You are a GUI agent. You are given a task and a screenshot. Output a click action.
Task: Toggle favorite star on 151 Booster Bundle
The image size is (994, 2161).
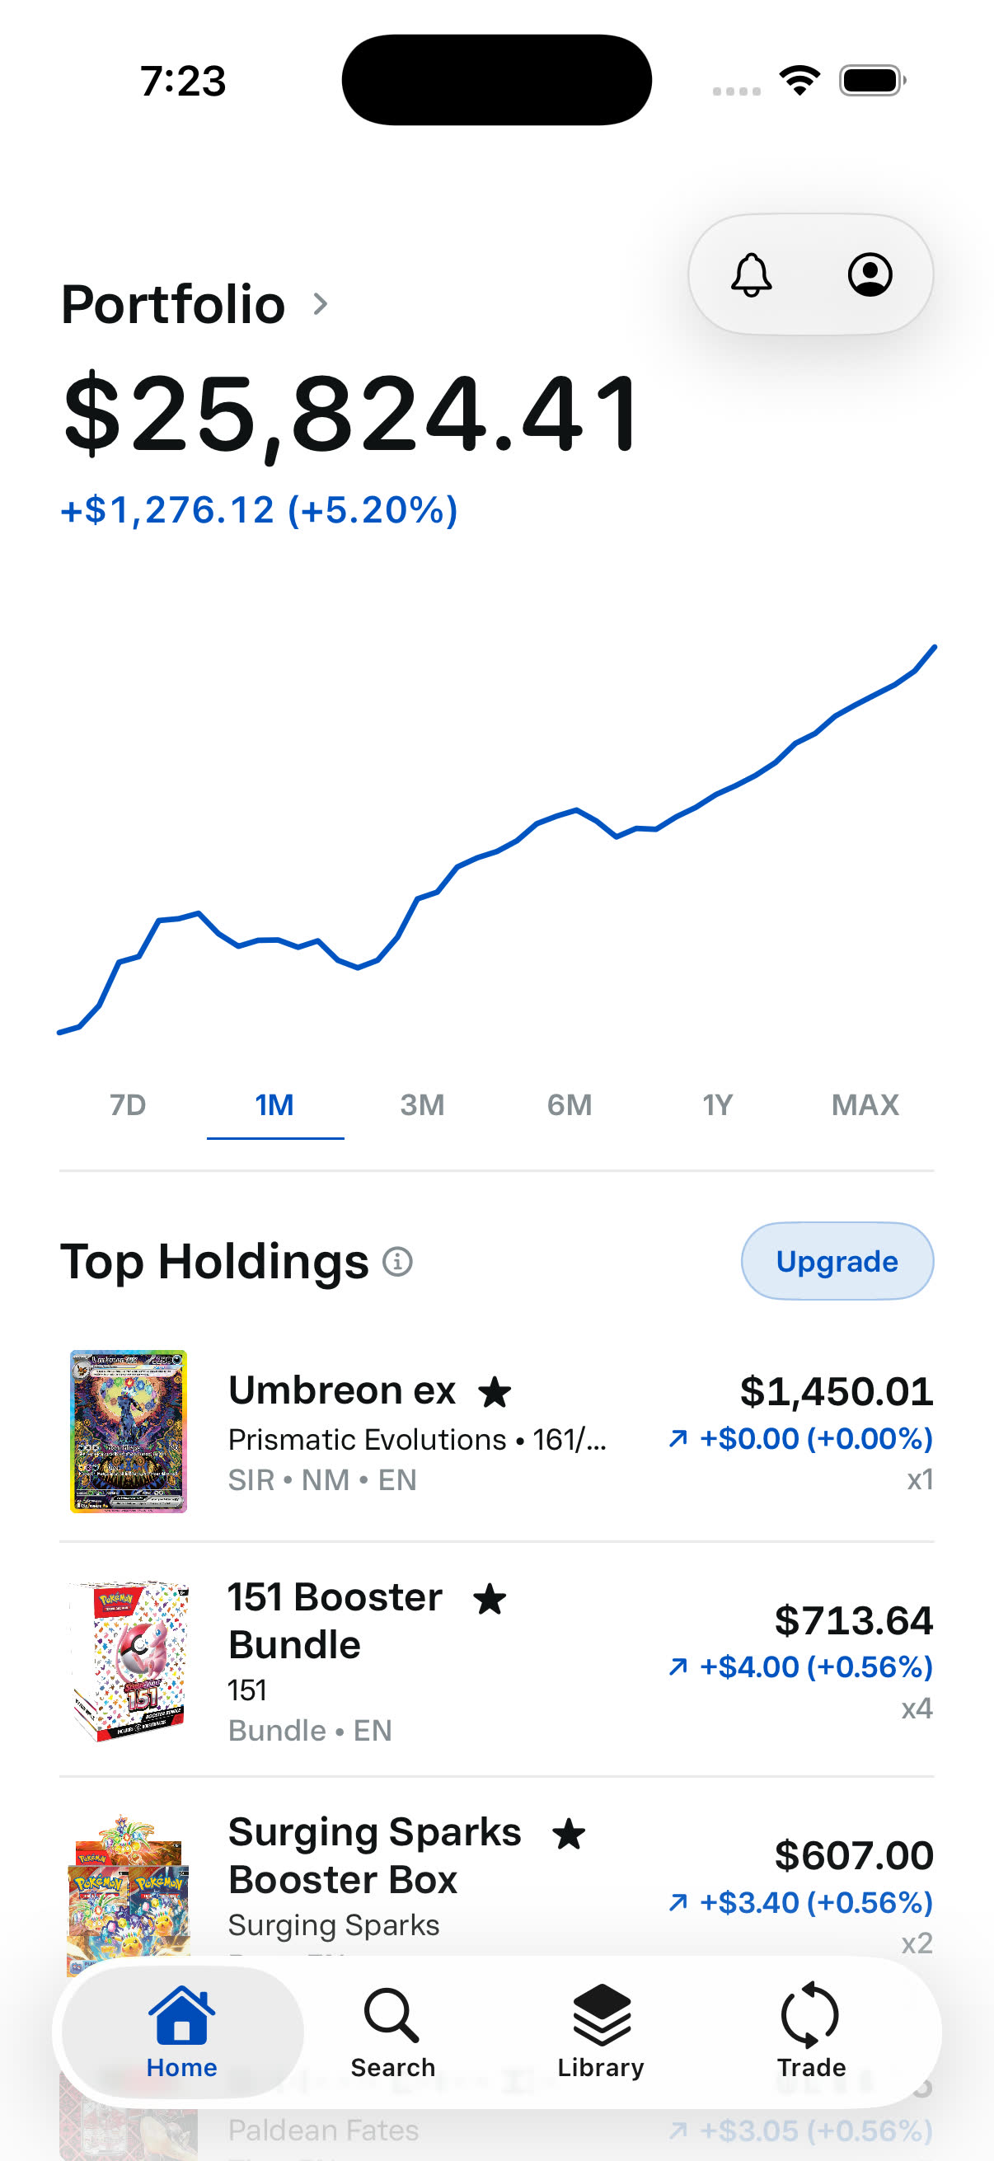(490, 1599)
